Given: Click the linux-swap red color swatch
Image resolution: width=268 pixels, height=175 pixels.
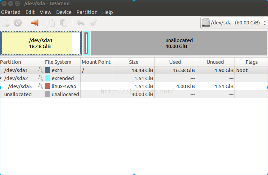Looking at the screenshot, I should pos(47,86).
